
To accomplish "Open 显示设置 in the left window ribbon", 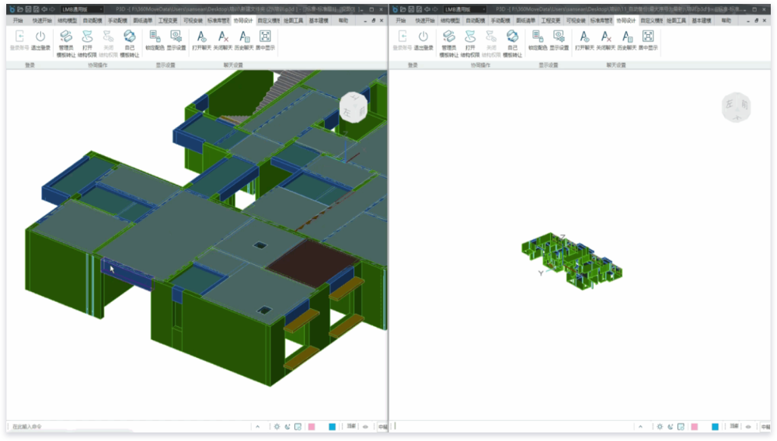I will point(176,37).
